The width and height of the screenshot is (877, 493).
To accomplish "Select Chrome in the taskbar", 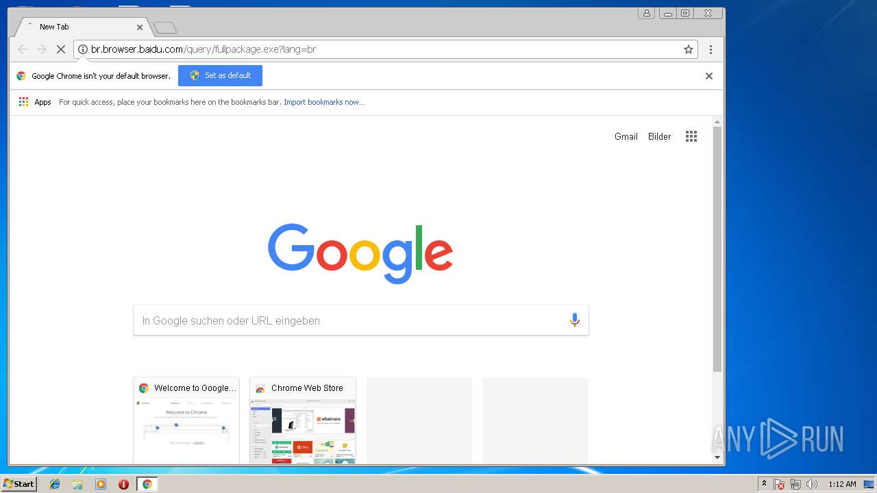I will [147, 484].
